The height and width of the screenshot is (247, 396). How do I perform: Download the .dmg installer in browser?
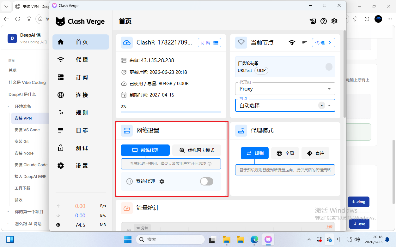point(358,202)
